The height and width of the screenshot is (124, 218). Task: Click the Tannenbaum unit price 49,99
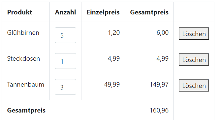pos(112,84)
